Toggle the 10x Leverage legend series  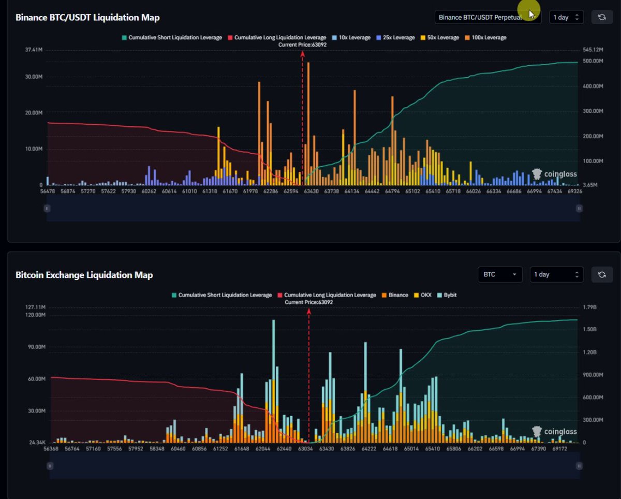[x=351, y=37]
